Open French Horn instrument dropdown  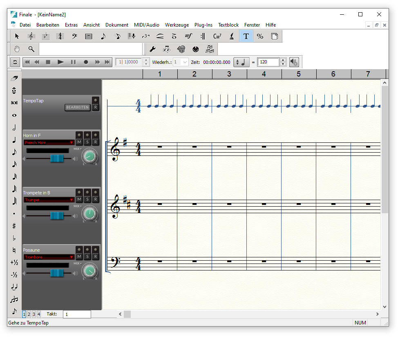coord(49,142)
